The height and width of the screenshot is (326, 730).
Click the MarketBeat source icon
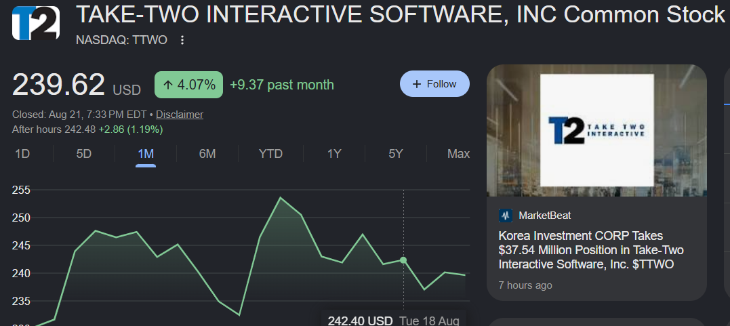506,216
